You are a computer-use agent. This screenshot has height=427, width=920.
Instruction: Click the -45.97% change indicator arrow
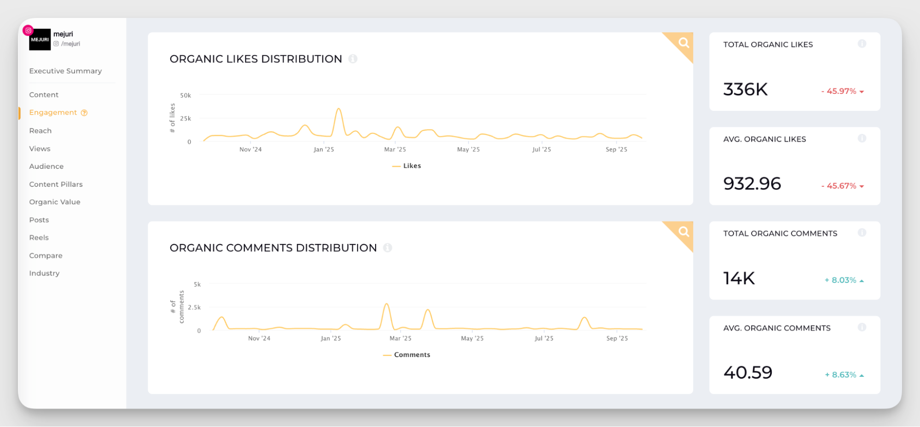click(x=862, y=92)
